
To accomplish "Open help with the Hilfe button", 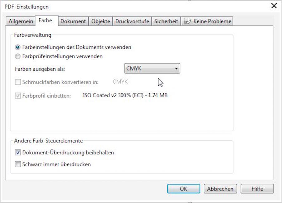I will click(x=257, y=189).
